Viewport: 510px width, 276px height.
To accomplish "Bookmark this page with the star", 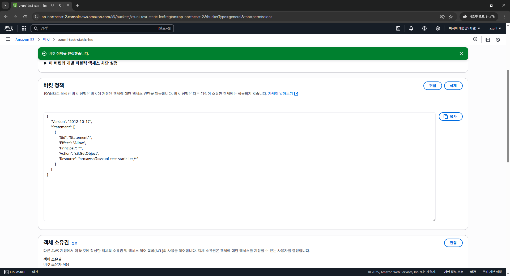I will [451, 17].
